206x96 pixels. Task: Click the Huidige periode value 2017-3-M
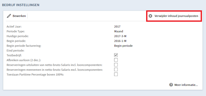click(120, 36)
